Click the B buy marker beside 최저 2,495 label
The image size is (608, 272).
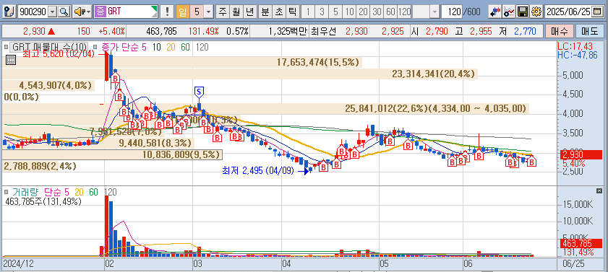click(x=323, y=167)
